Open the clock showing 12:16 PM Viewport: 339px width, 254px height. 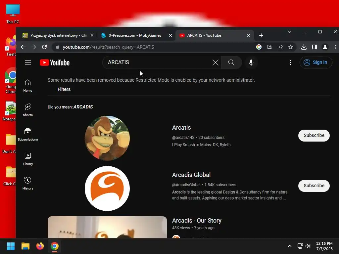324,246
